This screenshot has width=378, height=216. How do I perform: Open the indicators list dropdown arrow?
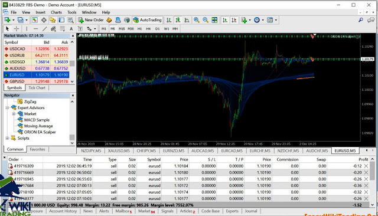point(250,20)
